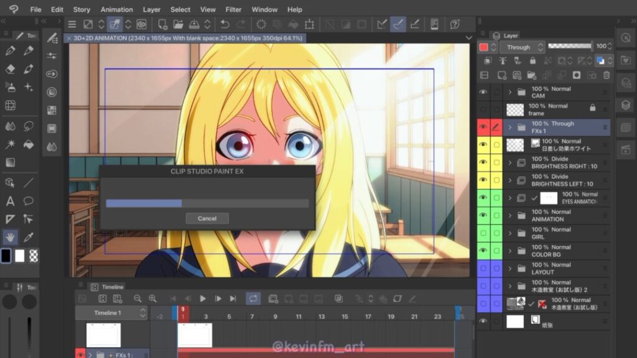Zoom in the timeline
Screen dimensions: 637x358
pyautogui.click(x=153, y=299)
